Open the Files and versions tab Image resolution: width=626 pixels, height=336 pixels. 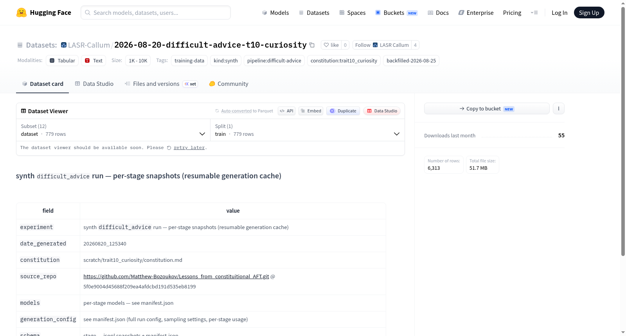point(161,84)
